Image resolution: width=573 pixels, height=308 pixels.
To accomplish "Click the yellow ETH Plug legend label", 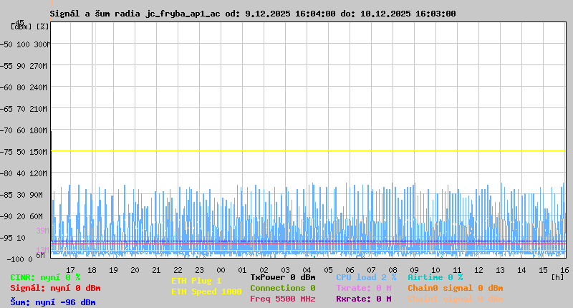I will 196,281.
